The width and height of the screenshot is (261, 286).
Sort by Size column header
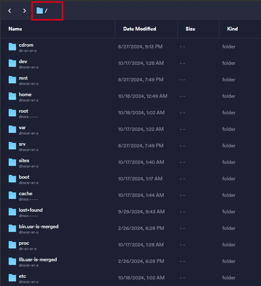point(190,29)
